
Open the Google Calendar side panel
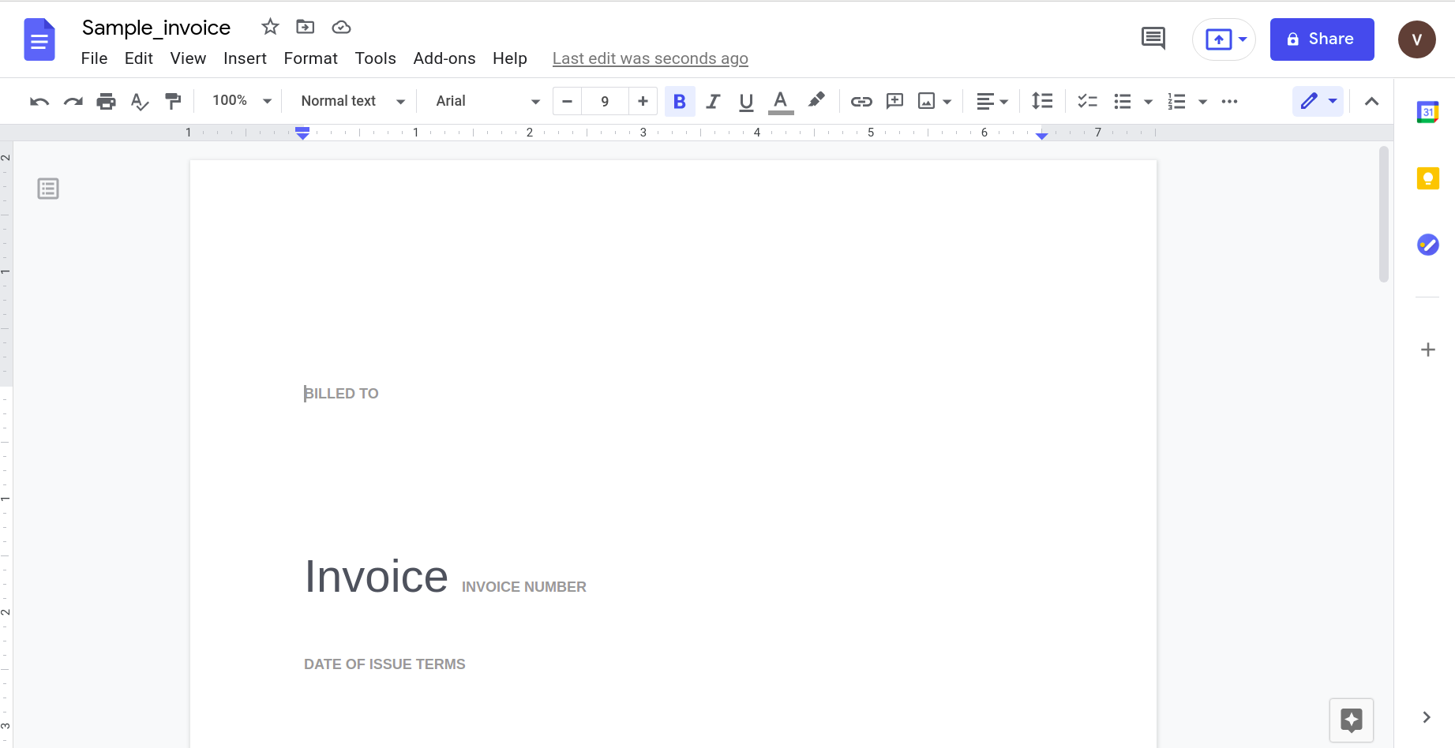[x=1427, y=112]
